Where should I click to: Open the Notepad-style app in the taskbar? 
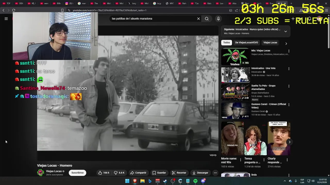tap(188, 181)
